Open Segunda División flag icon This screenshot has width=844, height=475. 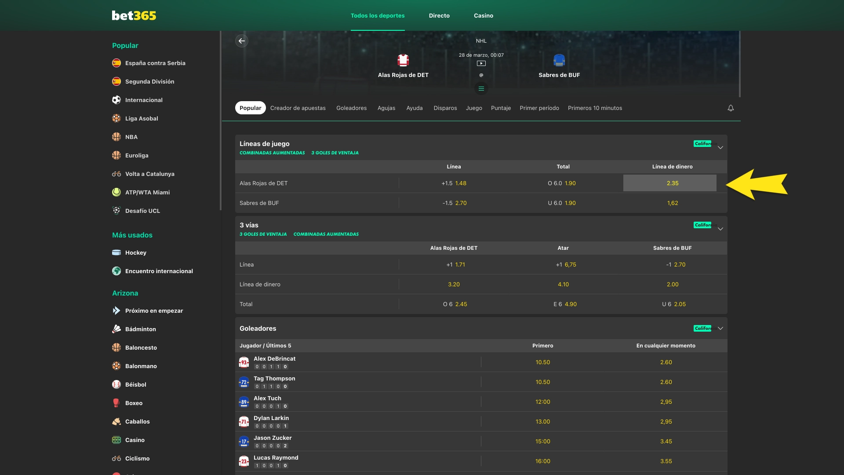point(116,81)
